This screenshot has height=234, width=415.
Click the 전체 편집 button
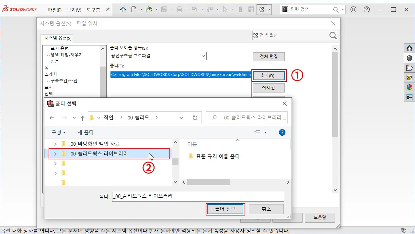click(x=269, y=56)
